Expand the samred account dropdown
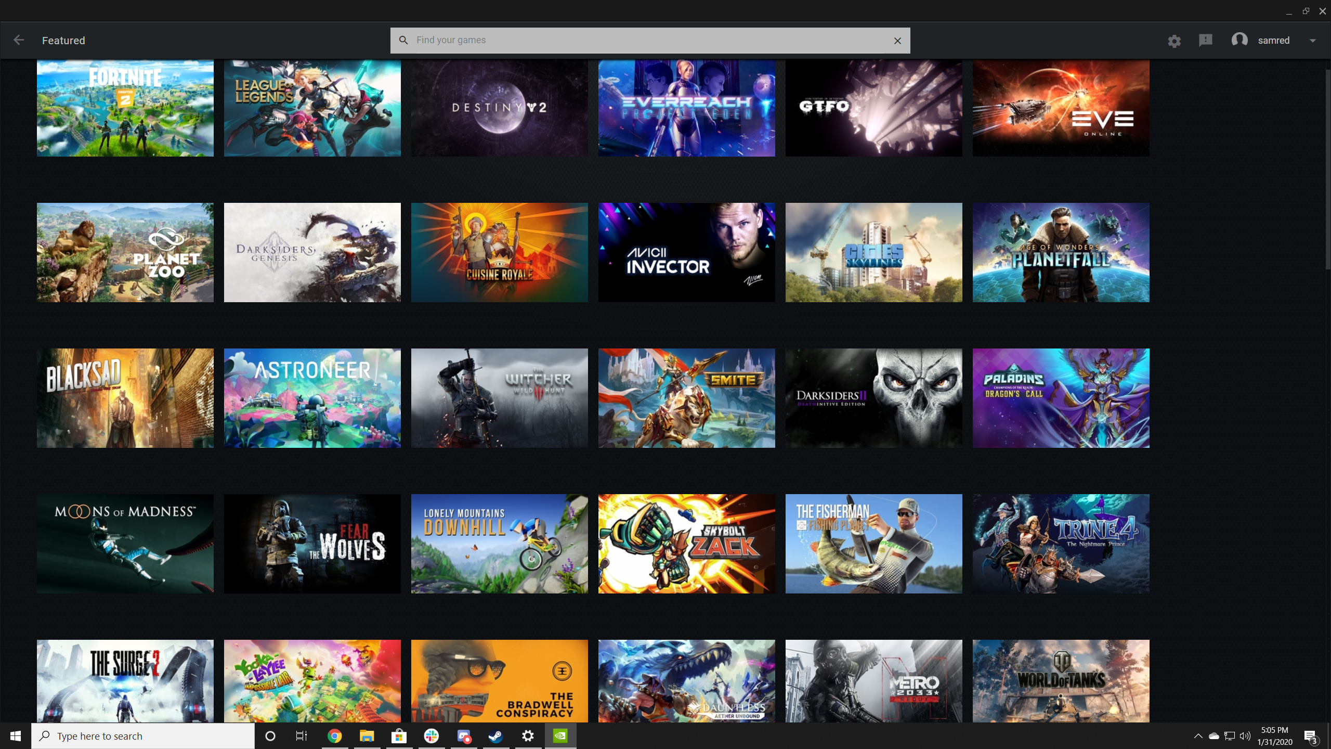The height and width of the screenshot is (749, 1331). click(1314, 40)
